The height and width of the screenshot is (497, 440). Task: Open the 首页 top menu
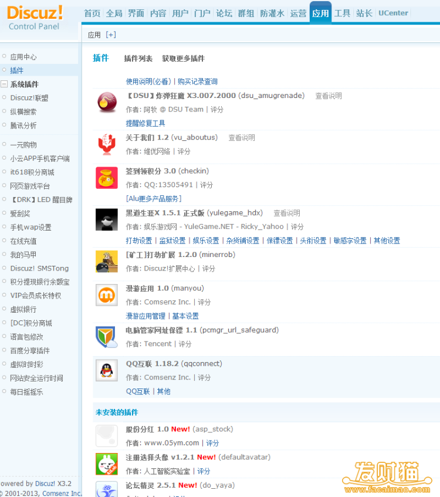pos(92,13)
